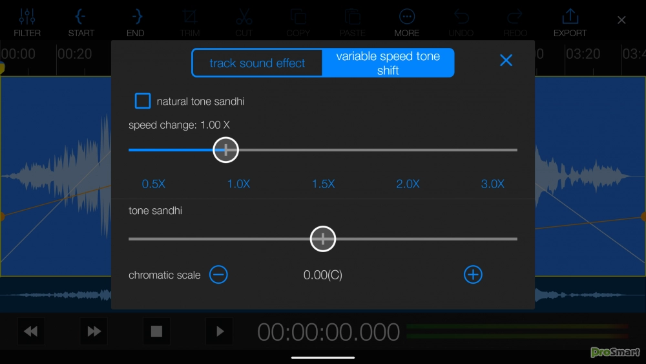Pick the 3.0X speed preset

pos(492,184)
